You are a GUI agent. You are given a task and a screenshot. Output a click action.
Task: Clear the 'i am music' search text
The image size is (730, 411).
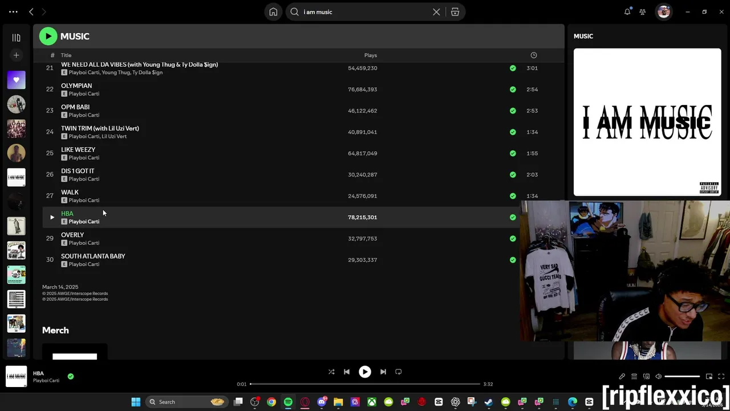[x=436, y=12]
